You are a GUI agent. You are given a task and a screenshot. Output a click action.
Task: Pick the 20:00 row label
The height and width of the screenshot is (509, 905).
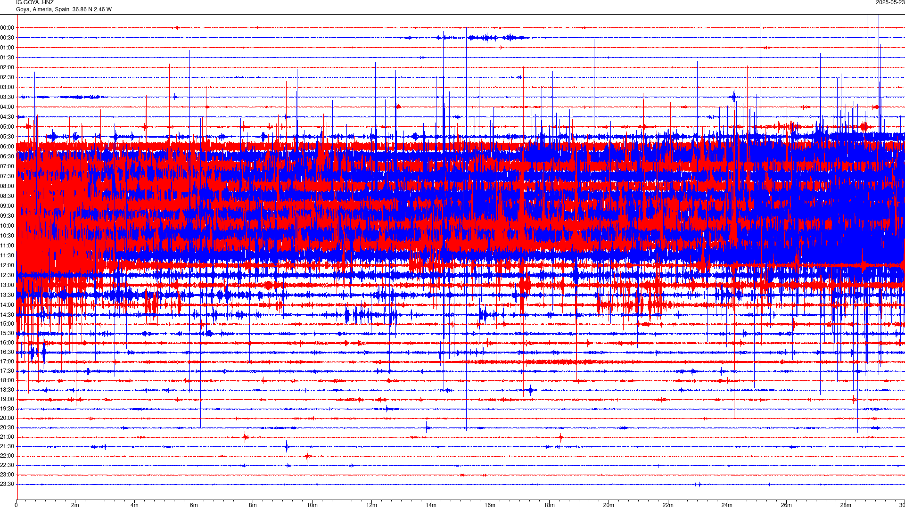pyautogui.click(x=7, y=419)
